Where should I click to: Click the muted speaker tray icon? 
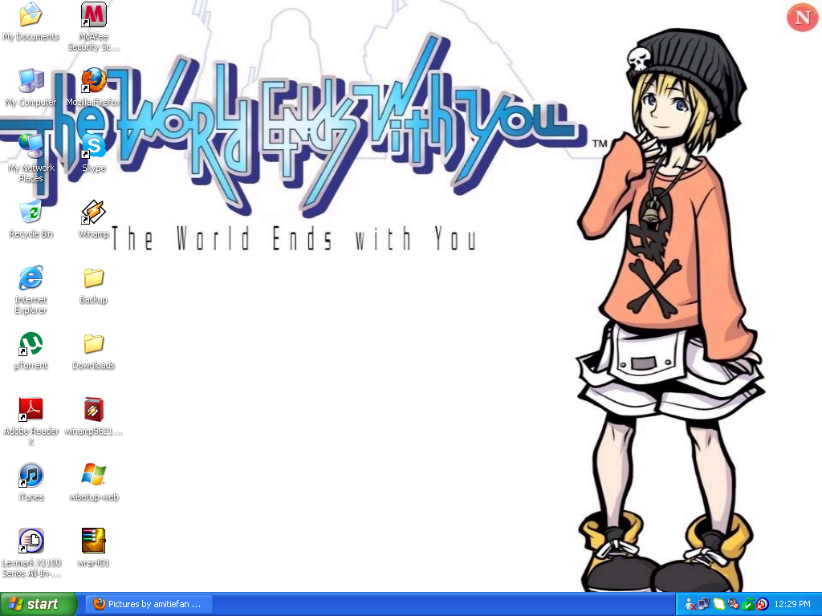tap(734, 605)
